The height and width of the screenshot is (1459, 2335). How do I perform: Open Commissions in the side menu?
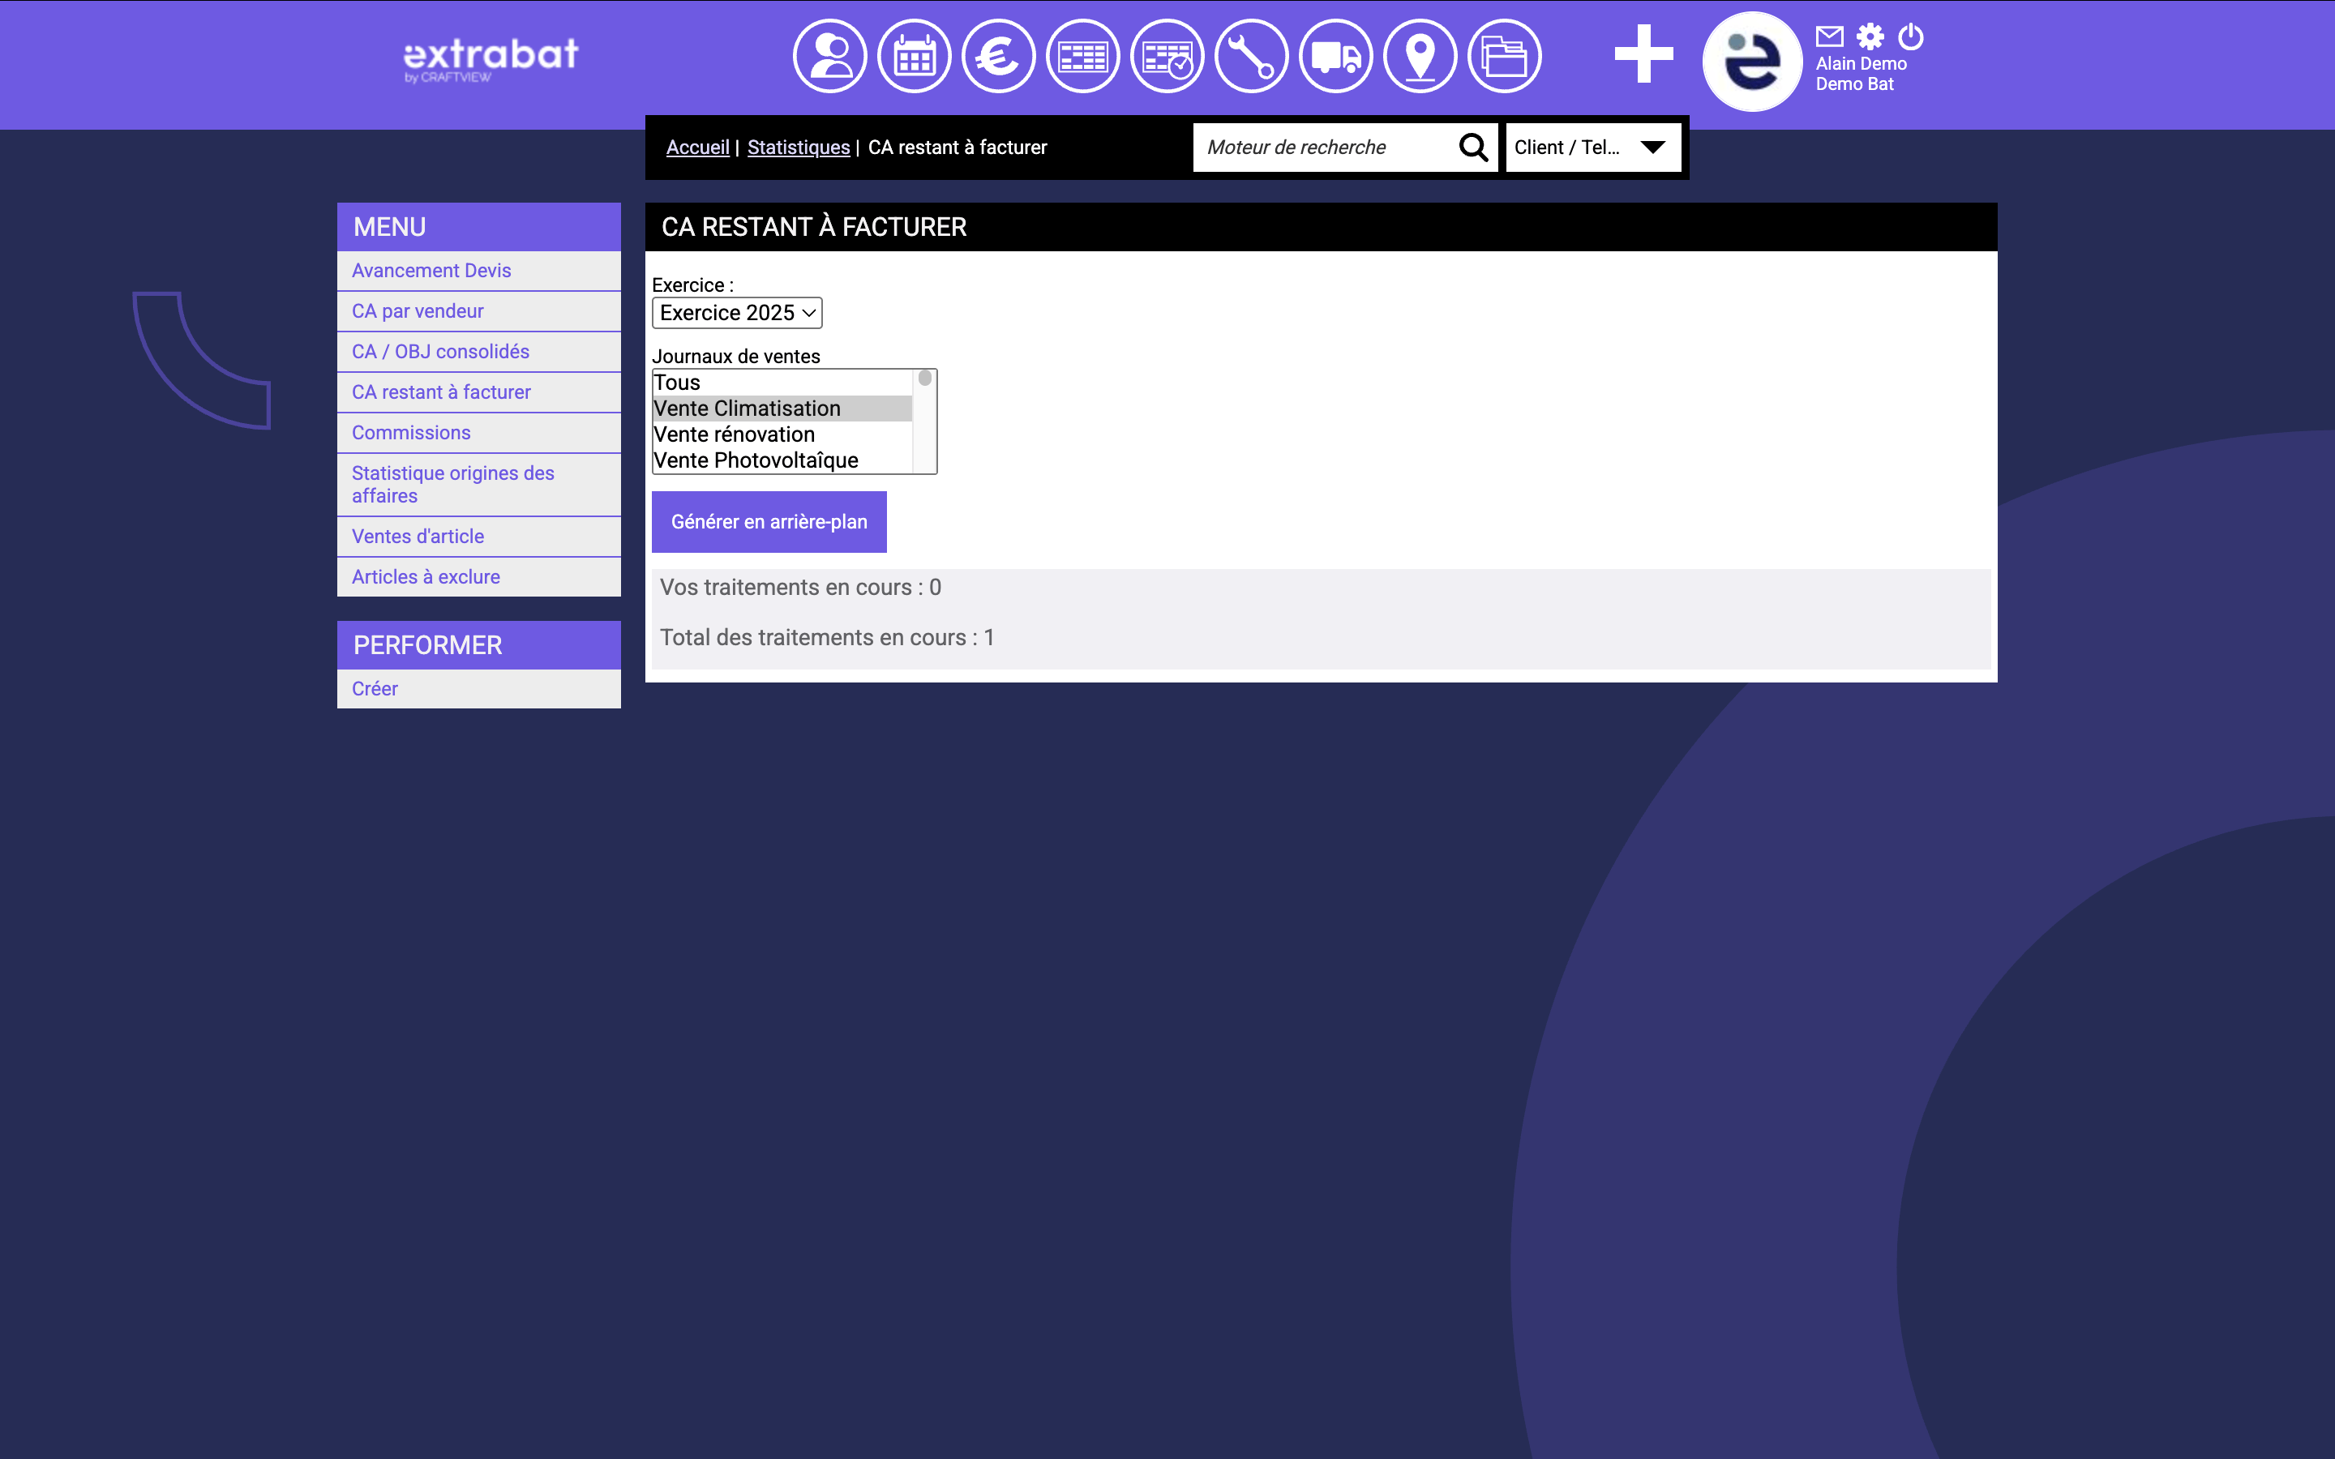pos(411,432)
